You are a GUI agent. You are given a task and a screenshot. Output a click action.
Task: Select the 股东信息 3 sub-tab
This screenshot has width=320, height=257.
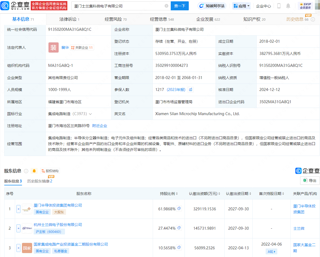click(13, 181)
